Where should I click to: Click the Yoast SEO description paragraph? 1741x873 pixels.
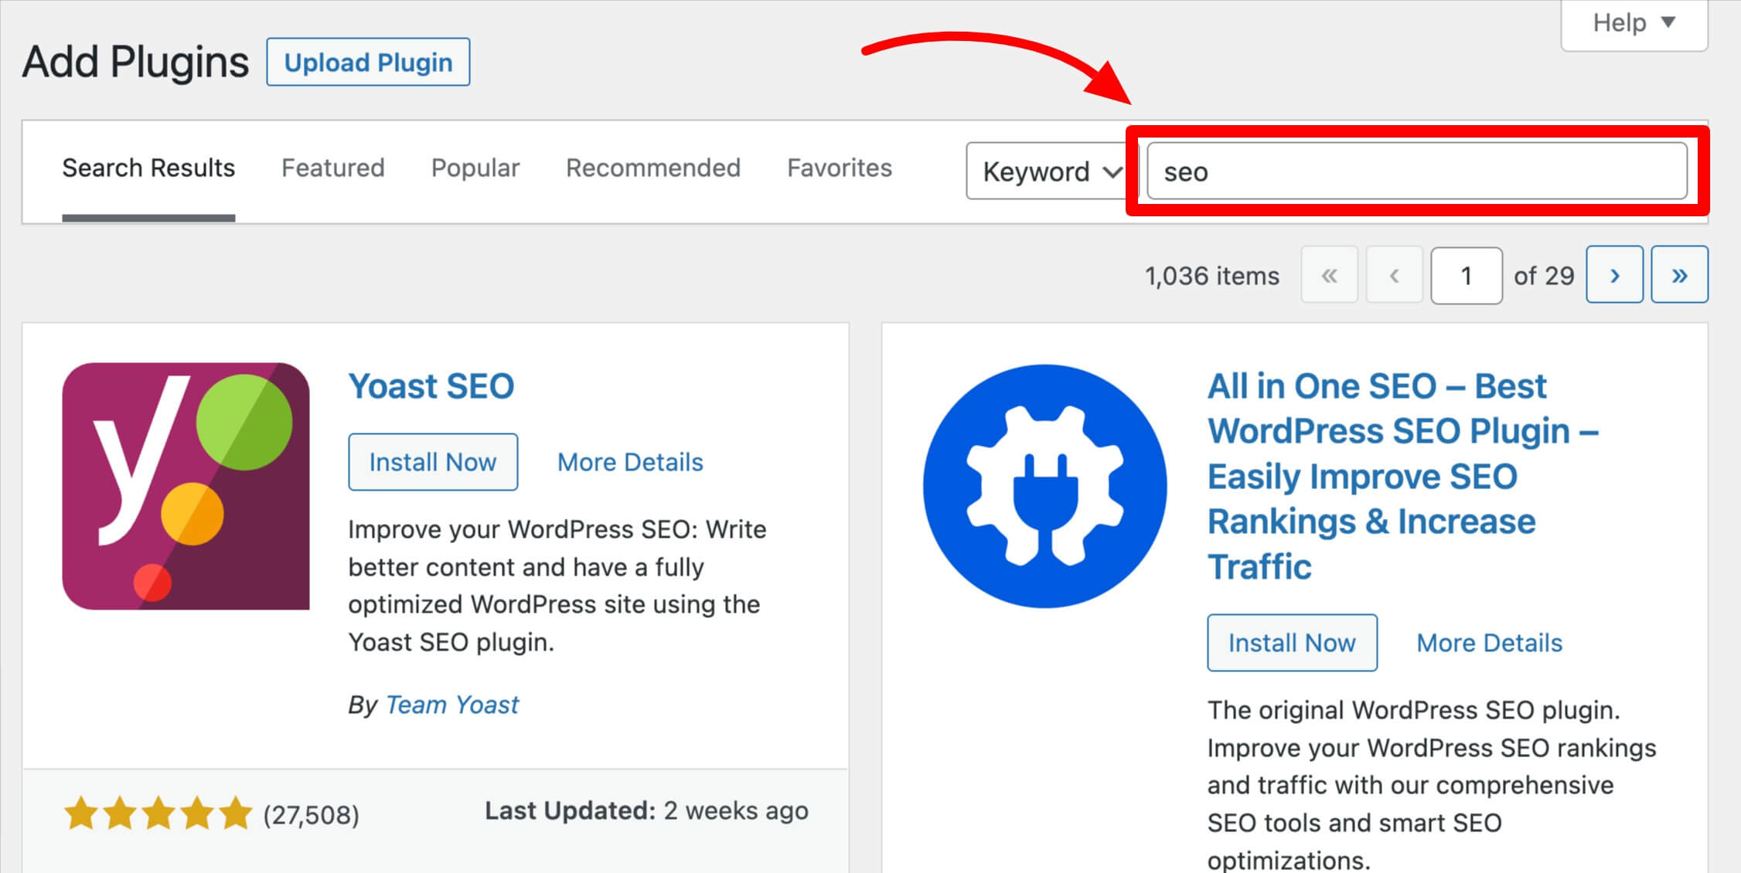click(x=557, y=586)
